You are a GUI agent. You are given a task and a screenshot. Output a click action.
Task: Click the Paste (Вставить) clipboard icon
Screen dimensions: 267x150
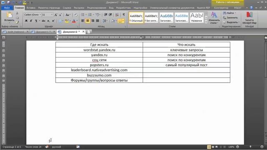(9, 15)
